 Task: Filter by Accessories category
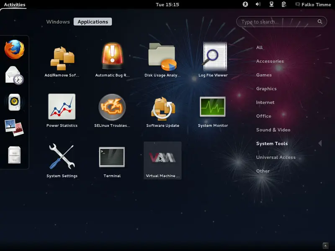point(270,61)
